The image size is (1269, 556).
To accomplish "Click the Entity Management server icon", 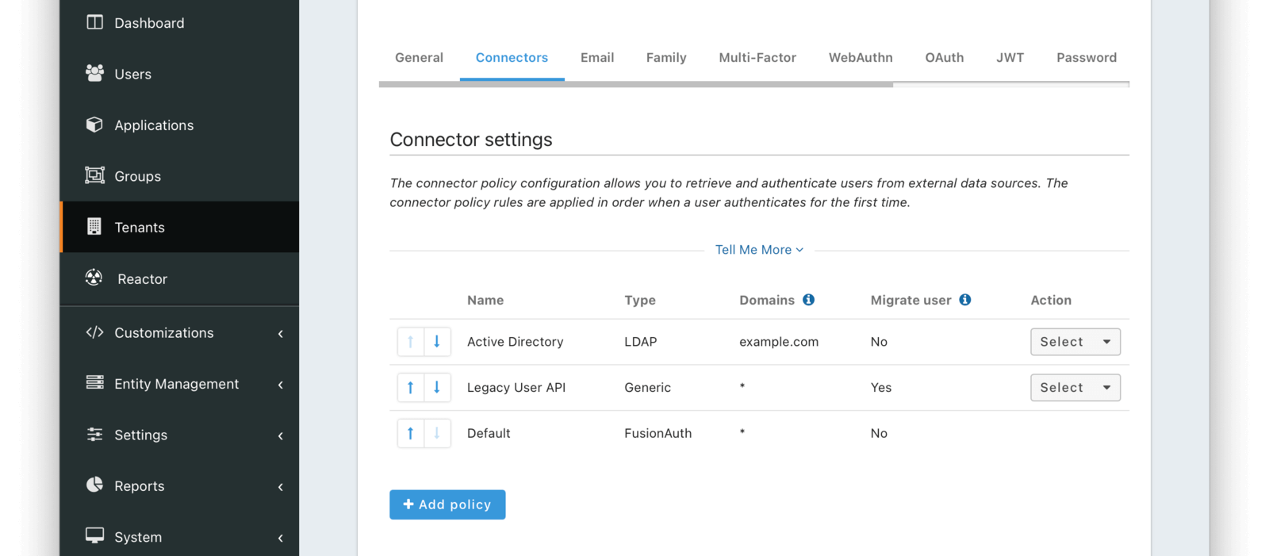I will (x=94, y=383).
